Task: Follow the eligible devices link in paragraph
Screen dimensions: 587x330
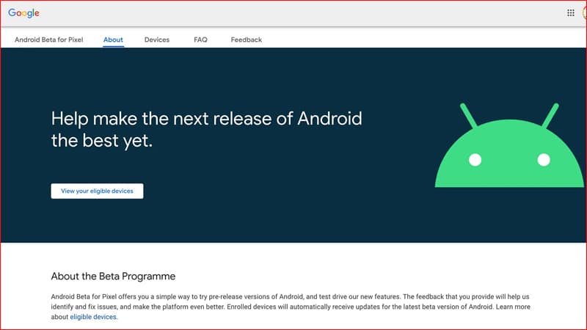Action: [93, 318]
